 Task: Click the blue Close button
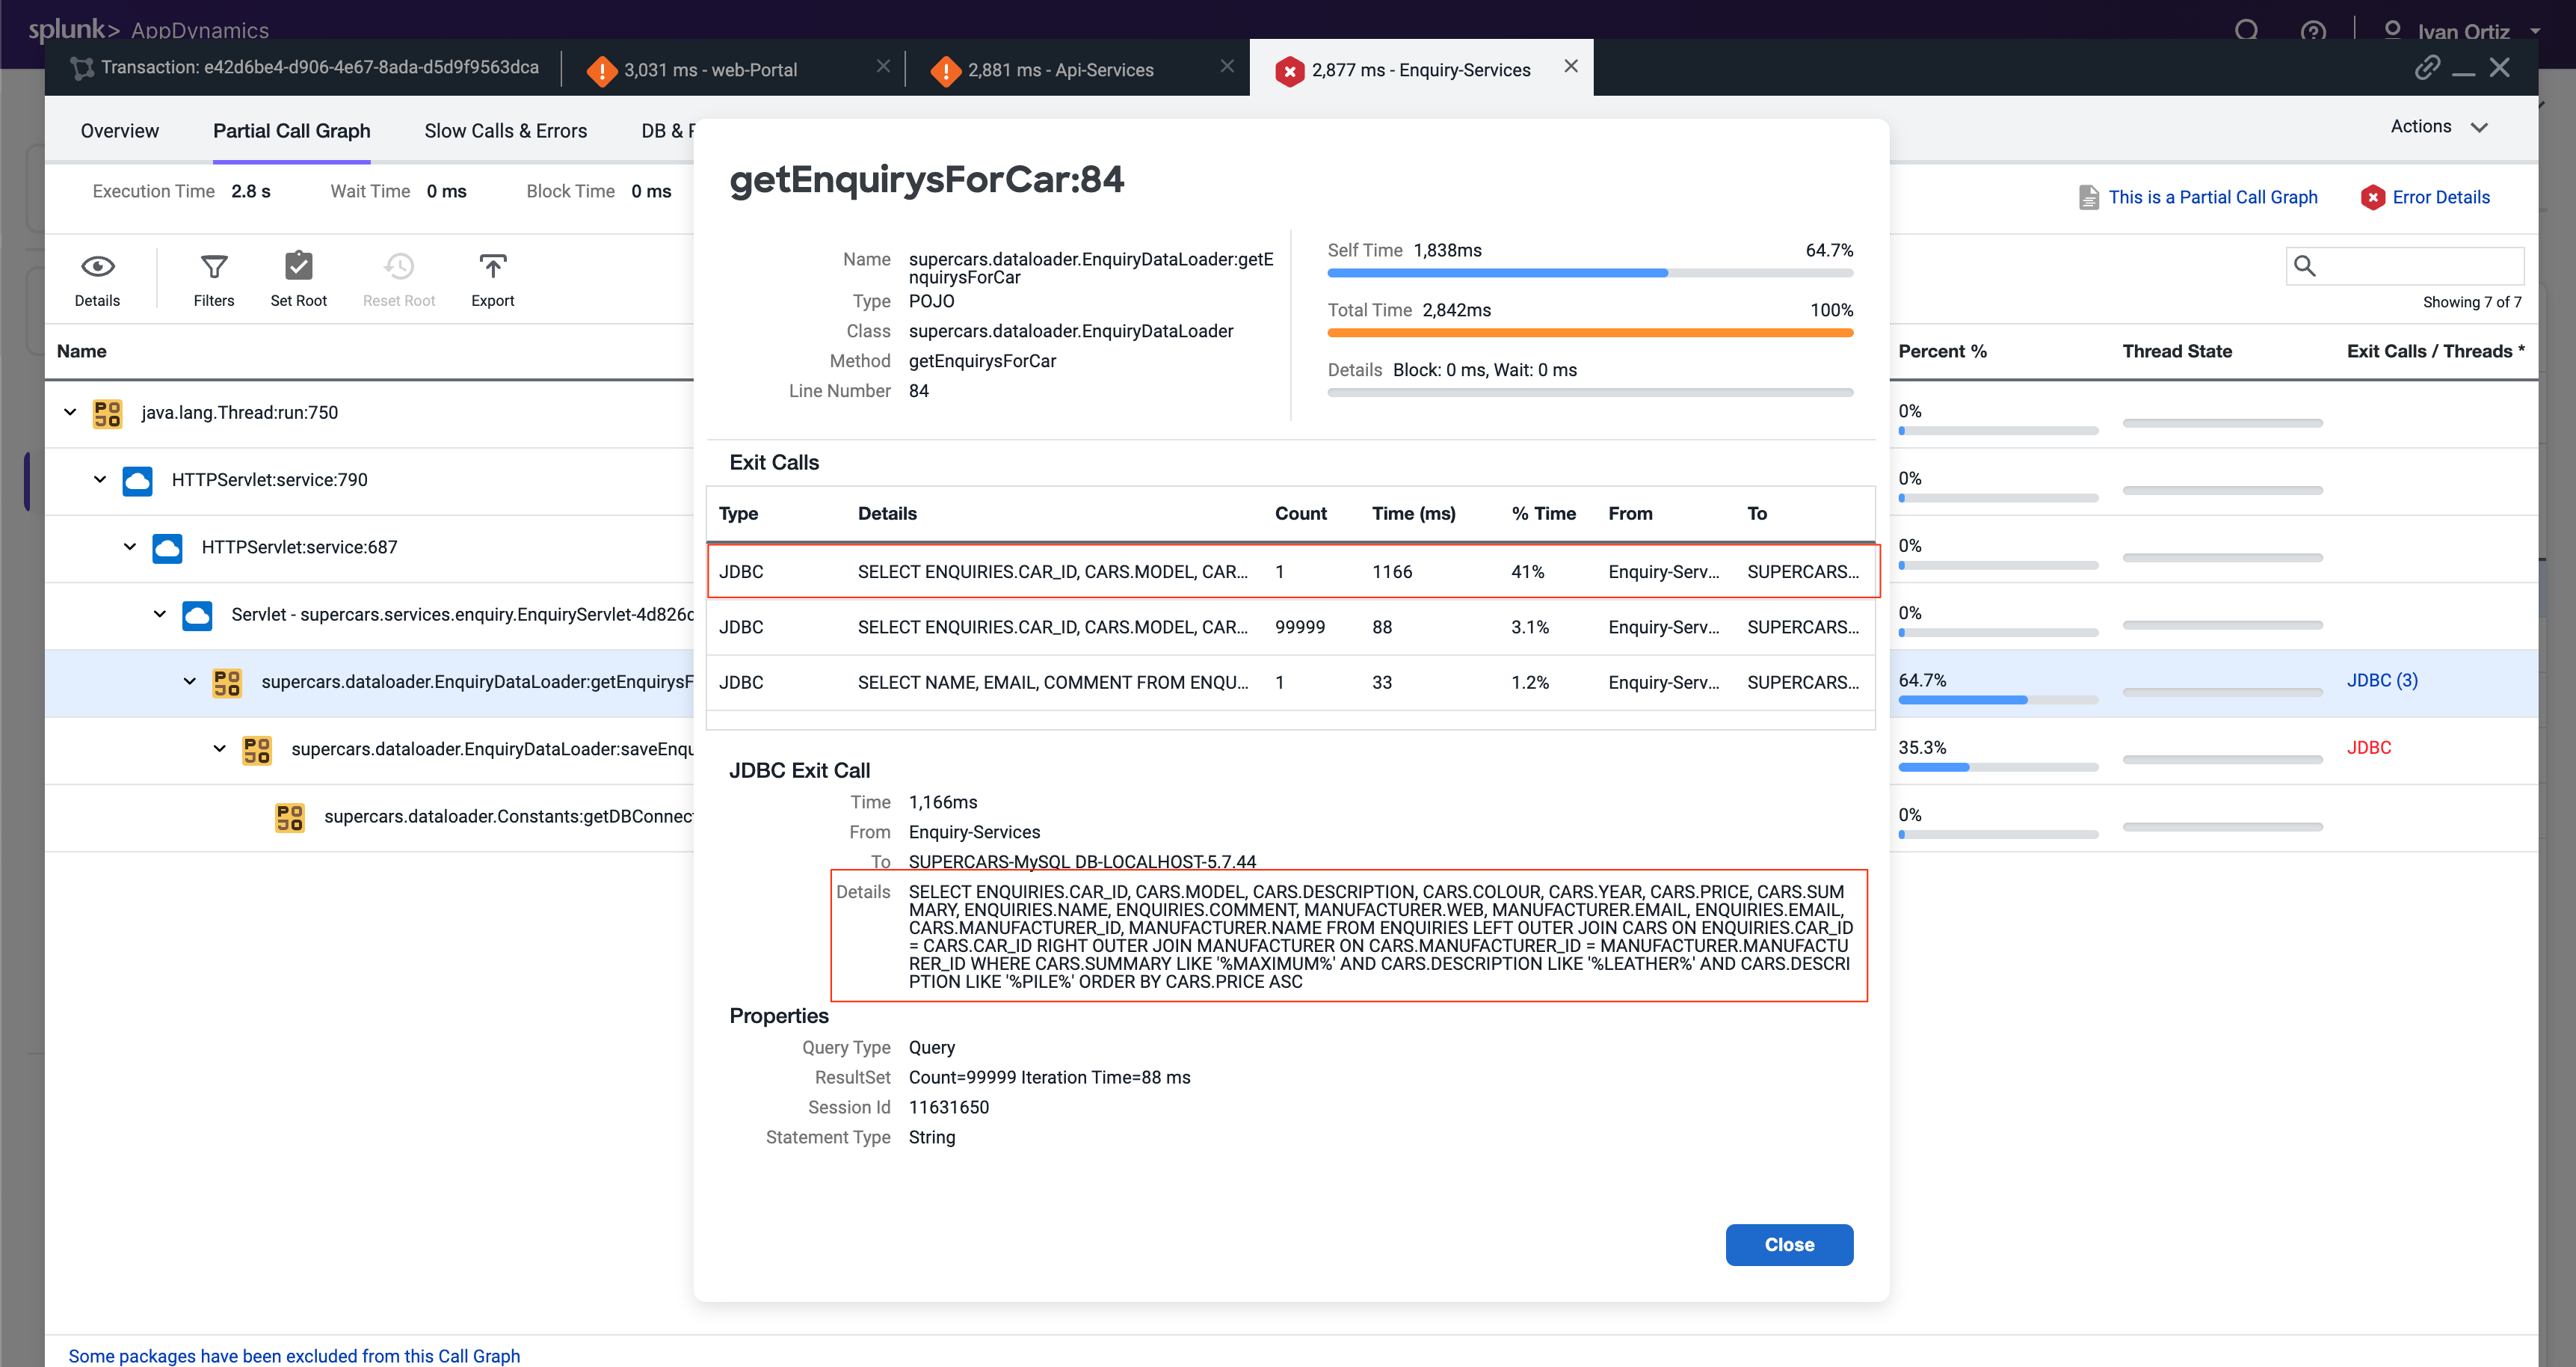click(1788, 1244)
